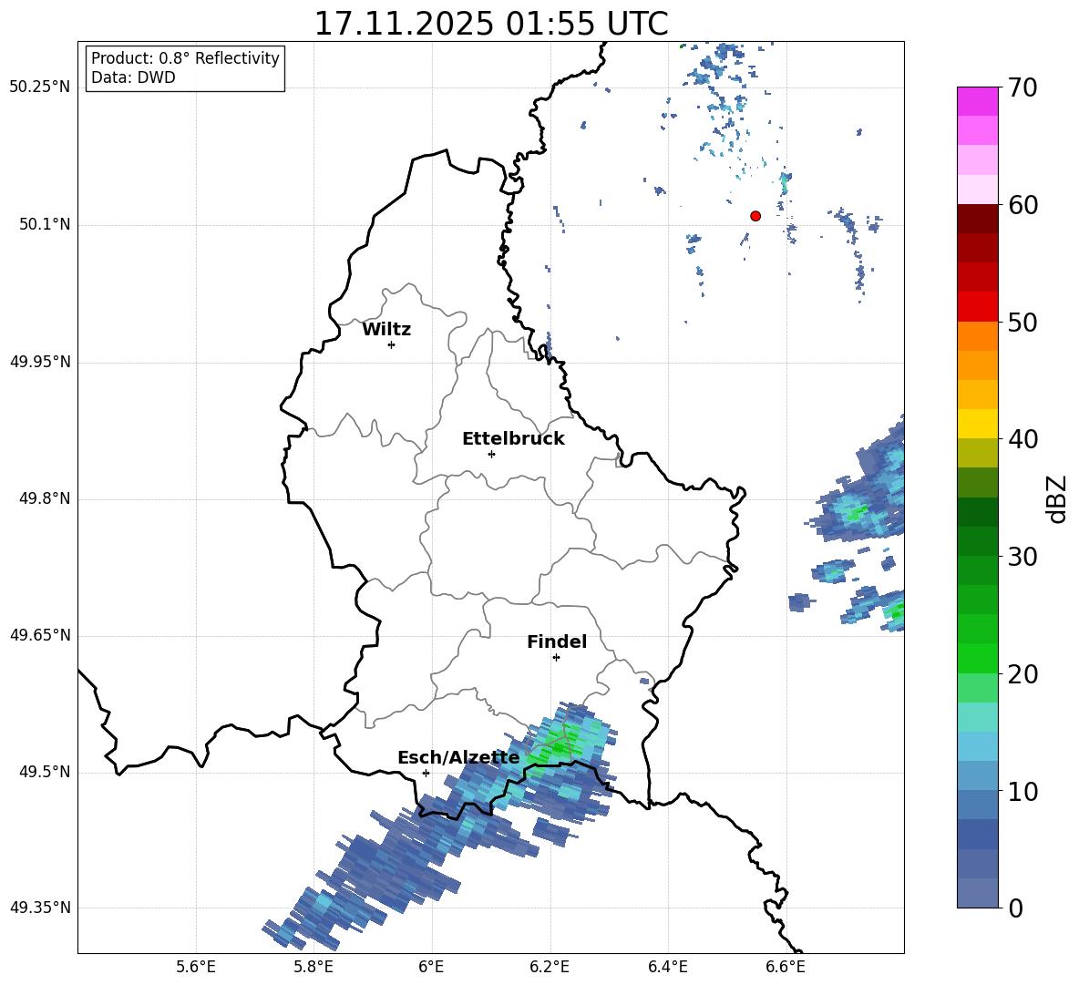The image size is (1079, 985).
Task: Click the 40 tick on the colorbar
Action: pos(1022,439)
